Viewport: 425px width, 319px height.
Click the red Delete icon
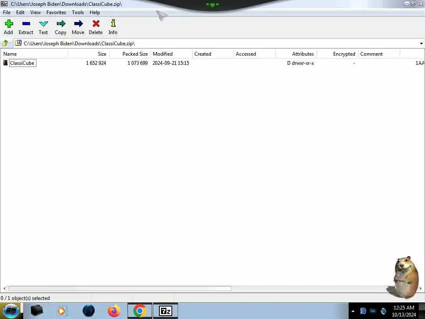pos(96,24)
